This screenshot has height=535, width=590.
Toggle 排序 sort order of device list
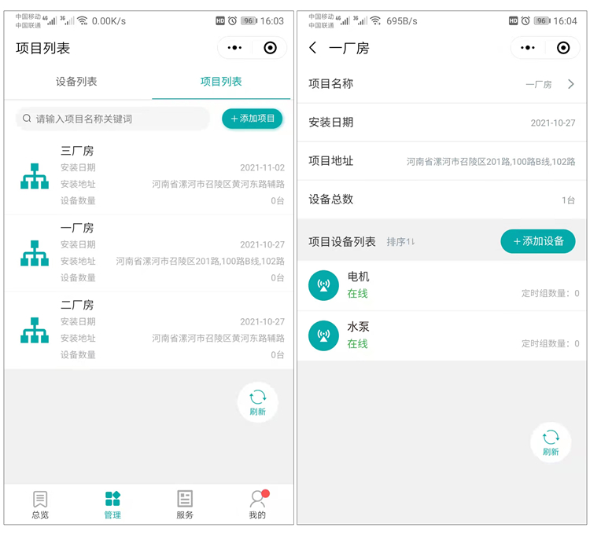400,242
